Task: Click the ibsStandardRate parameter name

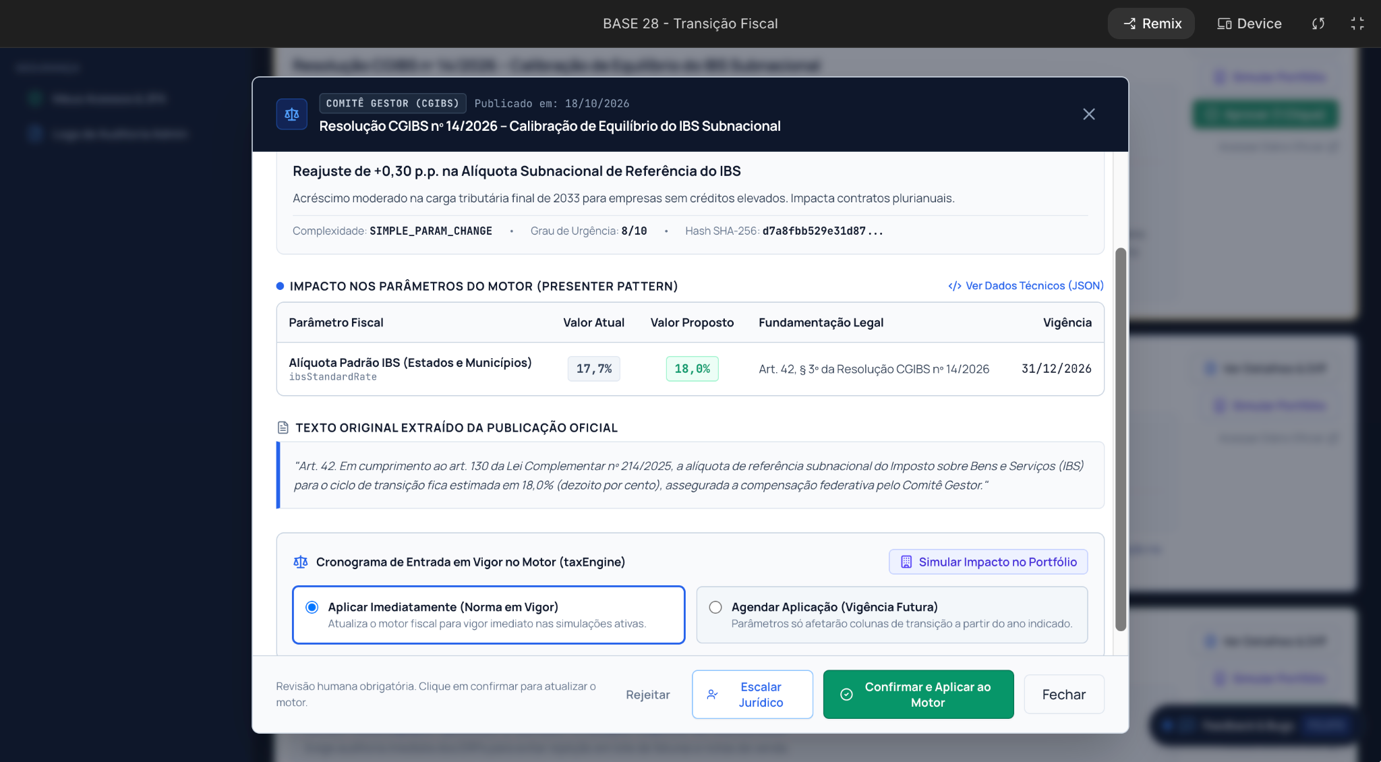Action: (333, 377)
